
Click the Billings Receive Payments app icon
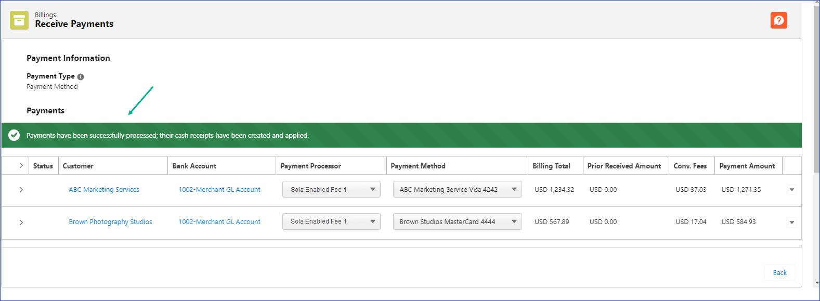click(19, 20)
